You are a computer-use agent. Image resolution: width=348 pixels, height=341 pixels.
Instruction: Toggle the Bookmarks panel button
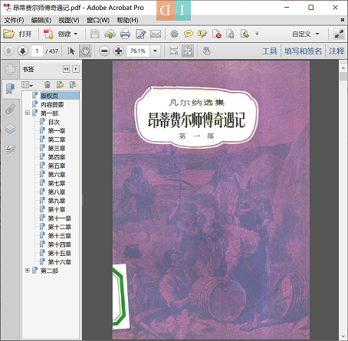pyautogui.click(x=10, y=89)
